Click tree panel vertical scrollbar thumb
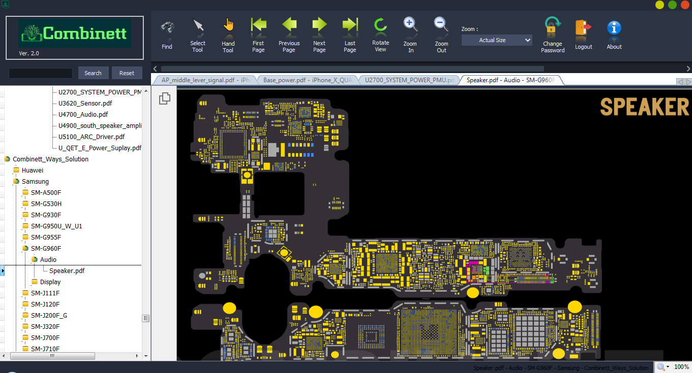 146,318
